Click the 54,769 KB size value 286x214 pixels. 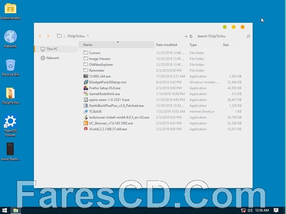pos(234,117)
